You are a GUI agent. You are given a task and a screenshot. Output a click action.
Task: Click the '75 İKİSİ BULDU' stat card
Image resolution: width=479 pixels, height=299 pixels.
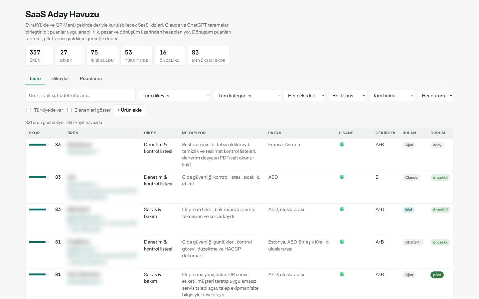tap(102, 56)
